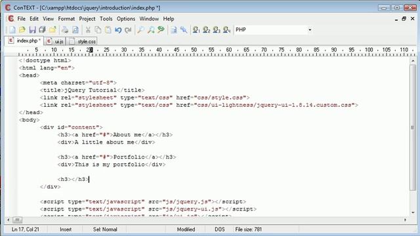Viewport: 420px width, 236px height.
Task: Open the Window menu
Action: click(x=149, y=19)
